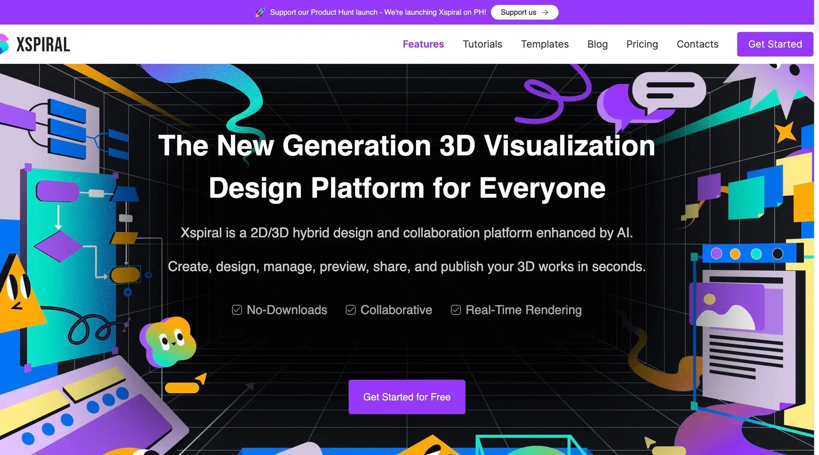Click the Get Started button in the header
Viewport: 819px width, 455px height.
pos(775,44)
